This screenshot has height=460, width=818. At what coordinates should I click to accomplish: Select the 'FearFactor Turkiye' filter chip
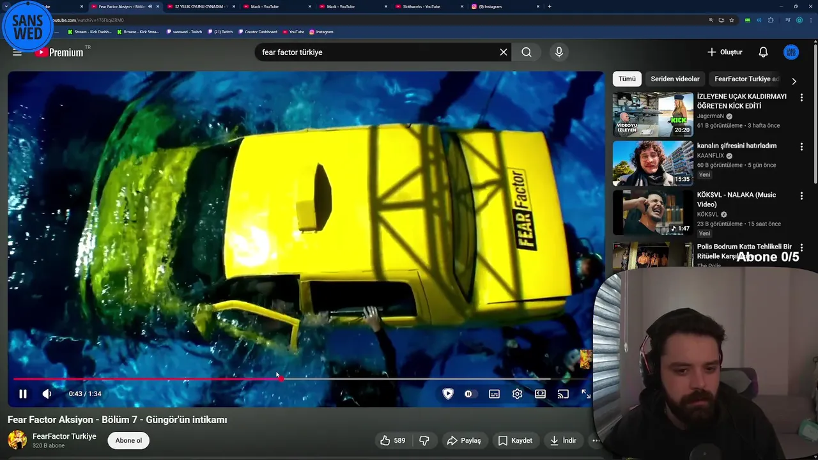click(746, 79)
